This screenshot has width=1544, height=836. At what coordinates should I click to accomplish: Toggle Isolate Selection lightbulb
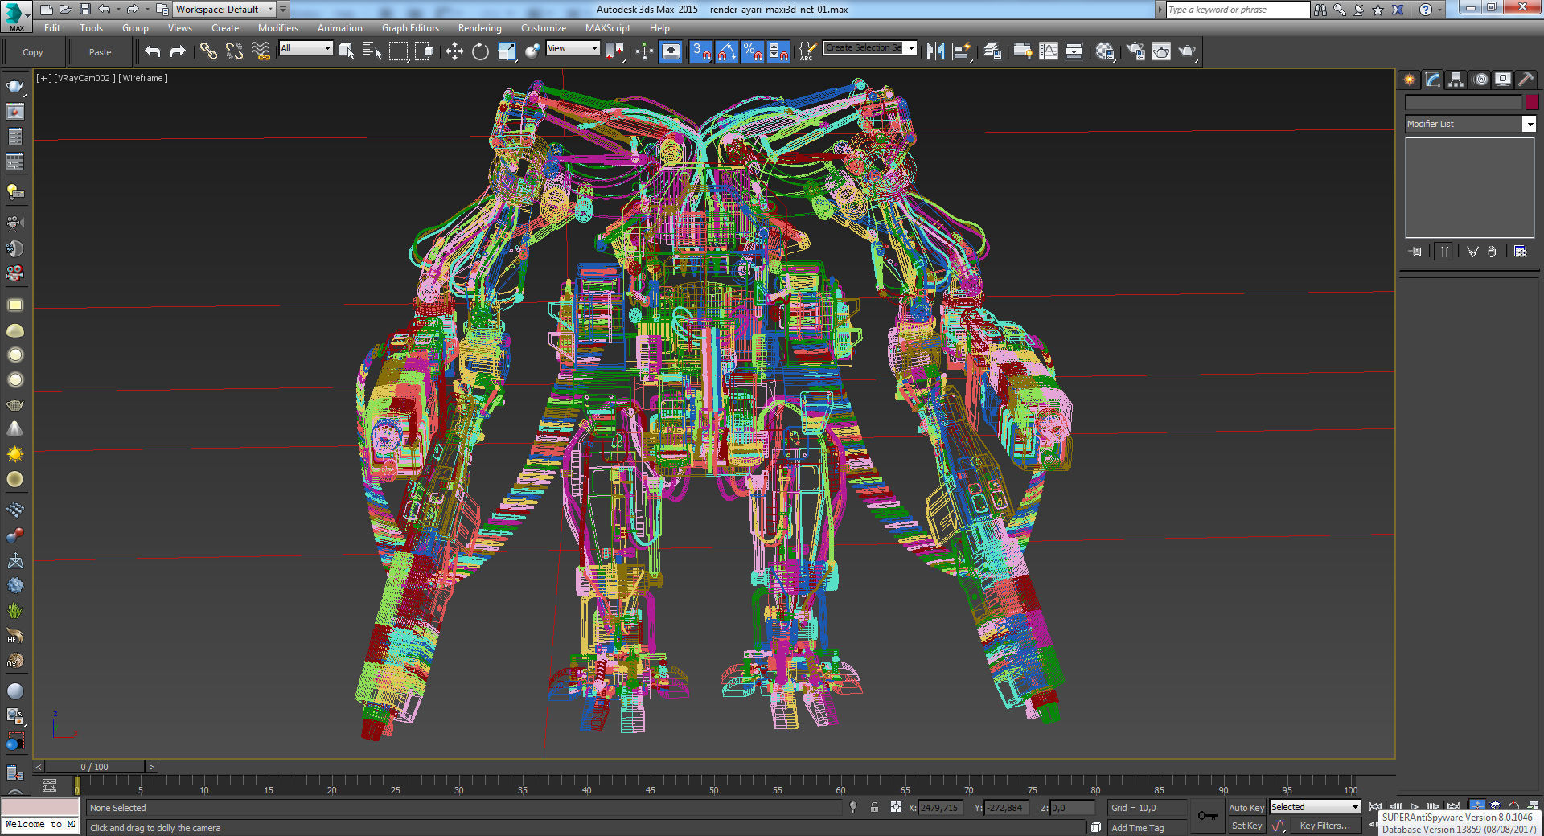(x=853, y=808)
